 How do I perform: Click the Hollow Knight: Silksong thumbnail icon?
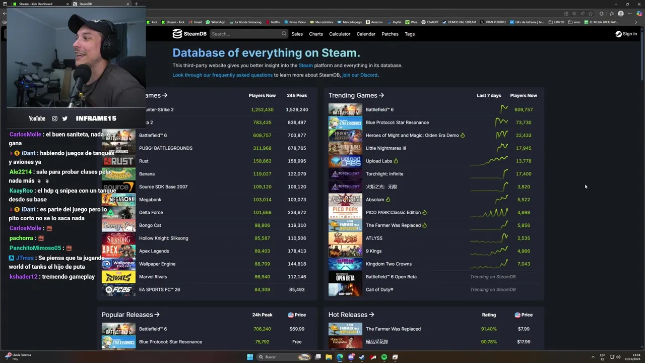(118, 238)
